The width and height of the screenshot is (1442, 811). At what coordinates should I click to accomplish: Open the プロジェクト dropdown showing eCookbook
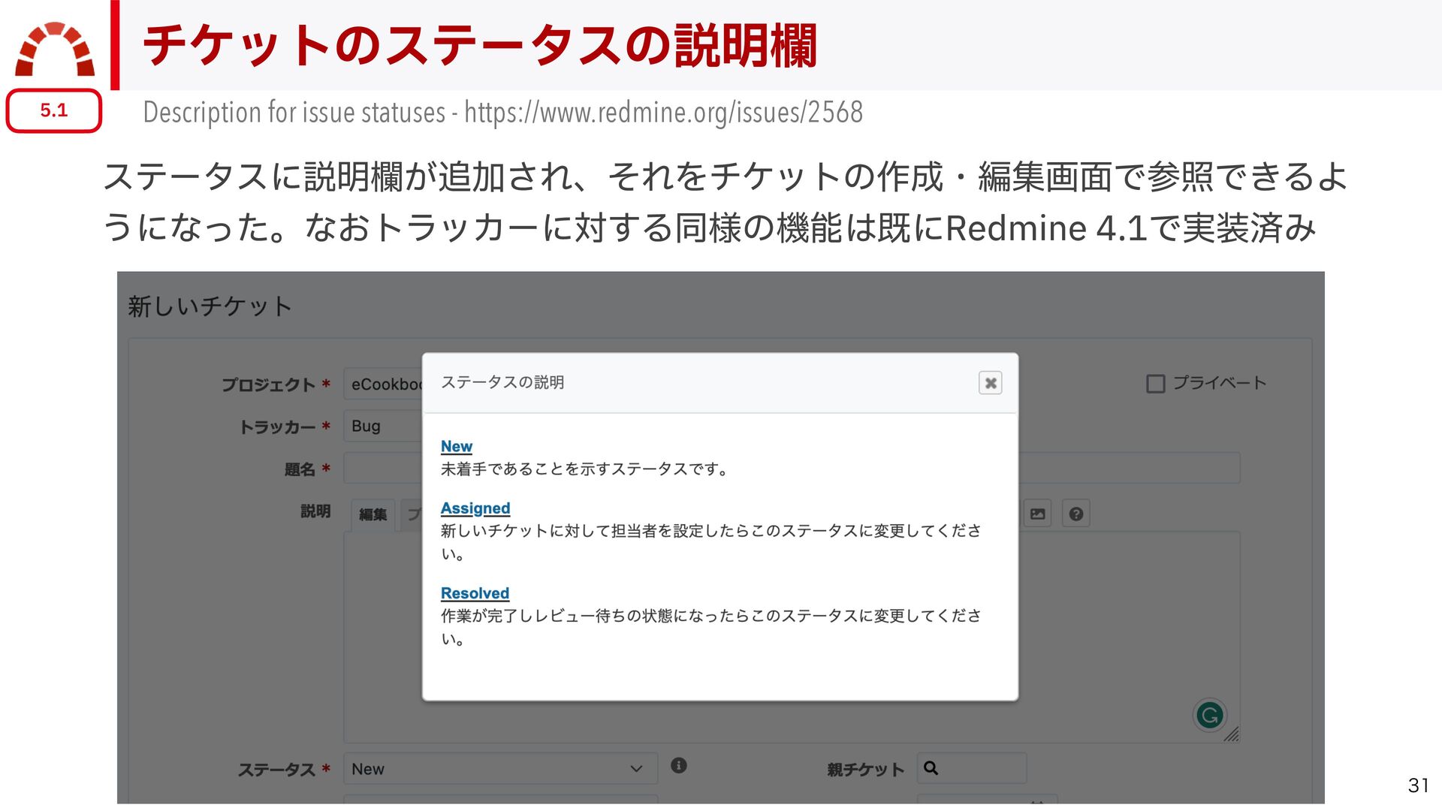pos(383,384)
